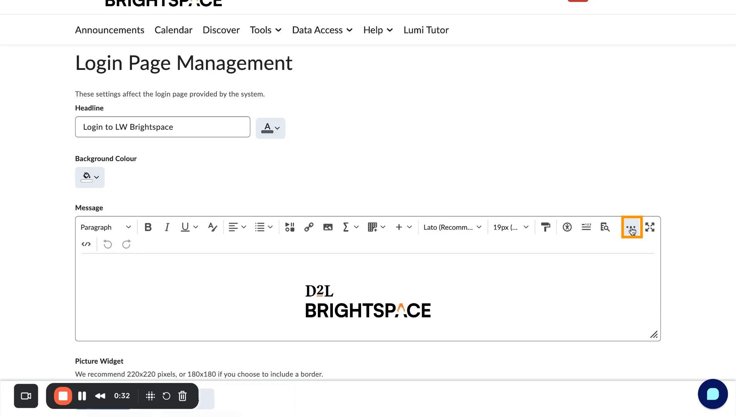This screenshot has height=417, width=736.
Task: Open text color picker in editor toolbar
Action: 213,227
